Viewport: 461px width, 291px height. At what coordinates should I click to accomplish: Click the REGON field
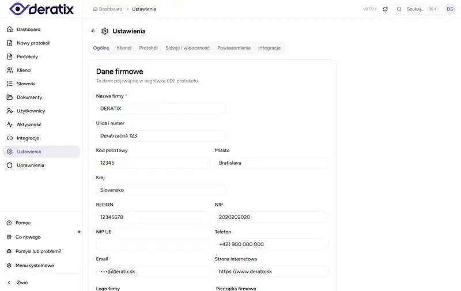pos(153,217)
